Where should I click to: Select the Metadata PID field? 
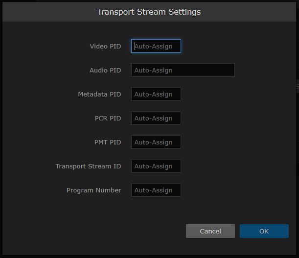pyautogui.click(x=156, y=94)
